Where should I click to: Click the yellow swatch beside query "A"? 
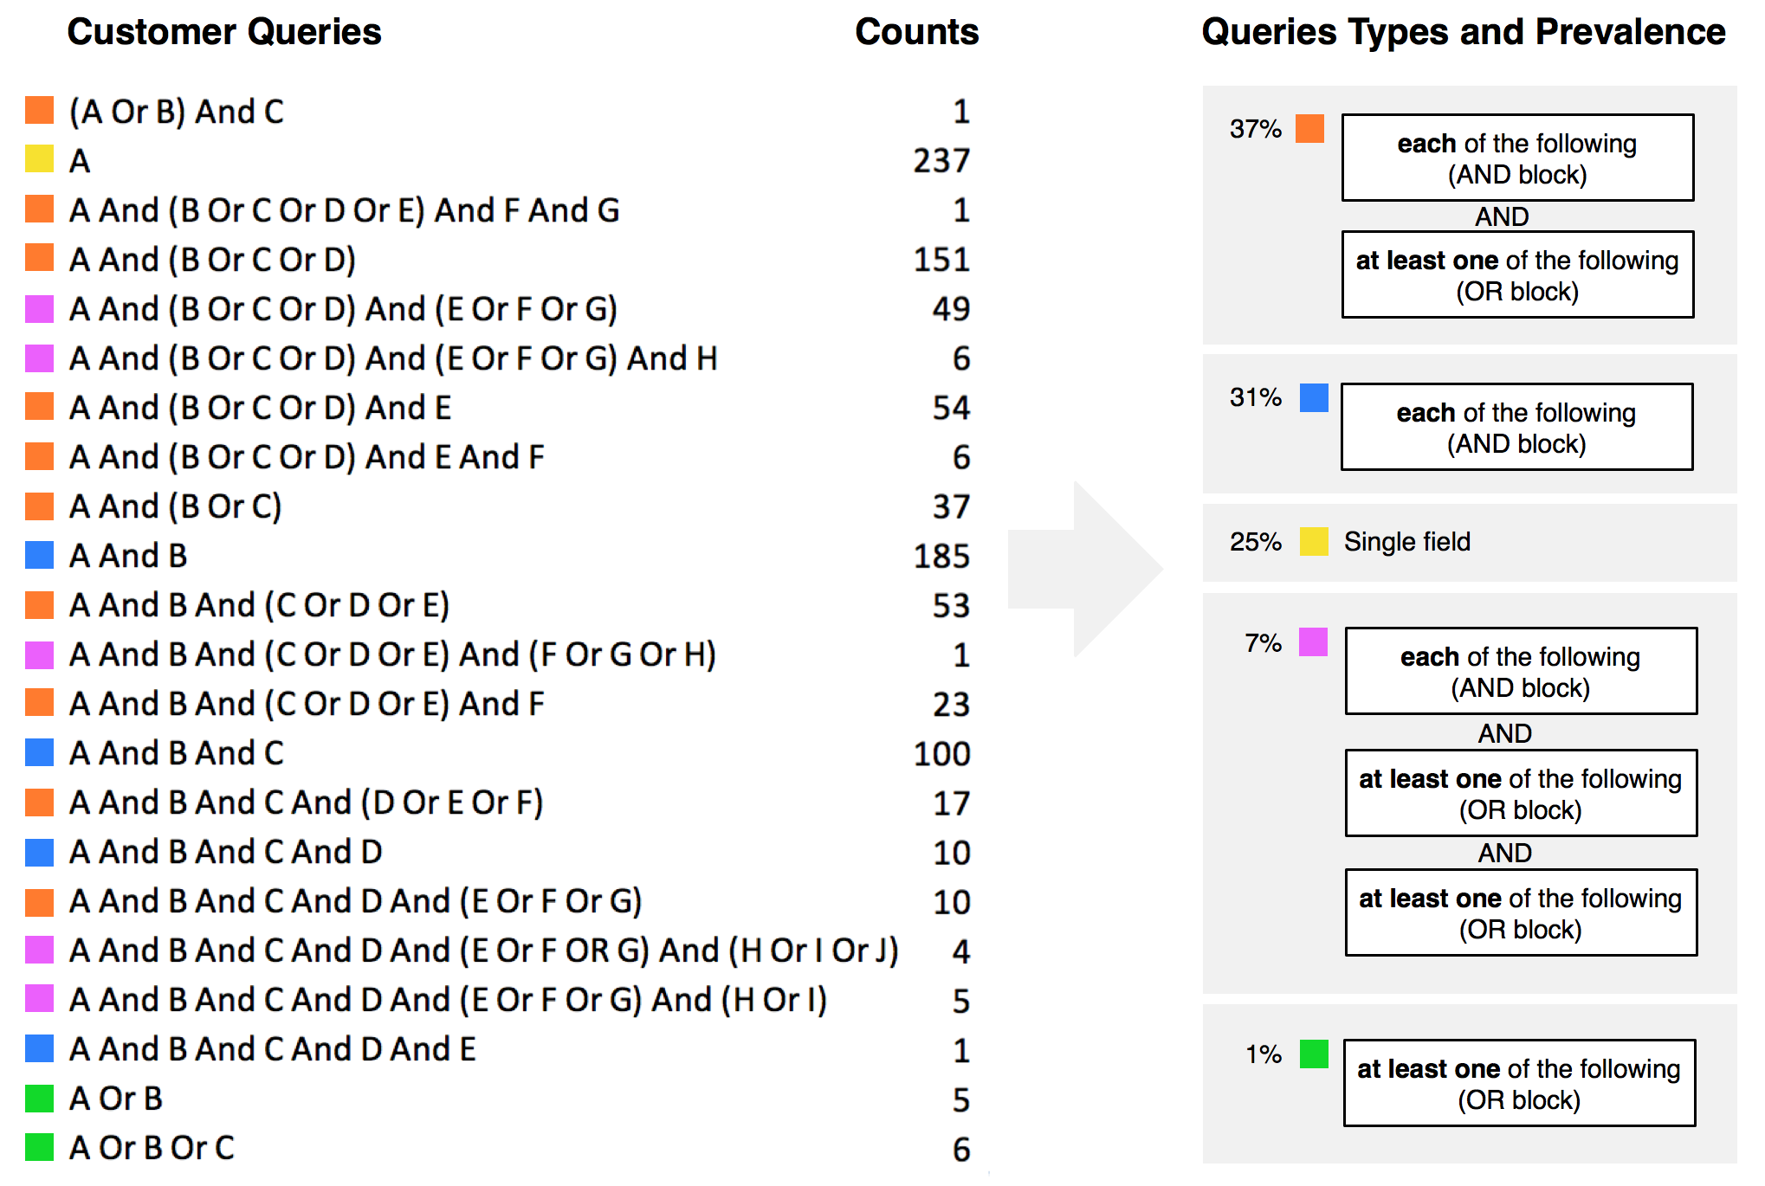pyautogui.click(x=40, y=159)
